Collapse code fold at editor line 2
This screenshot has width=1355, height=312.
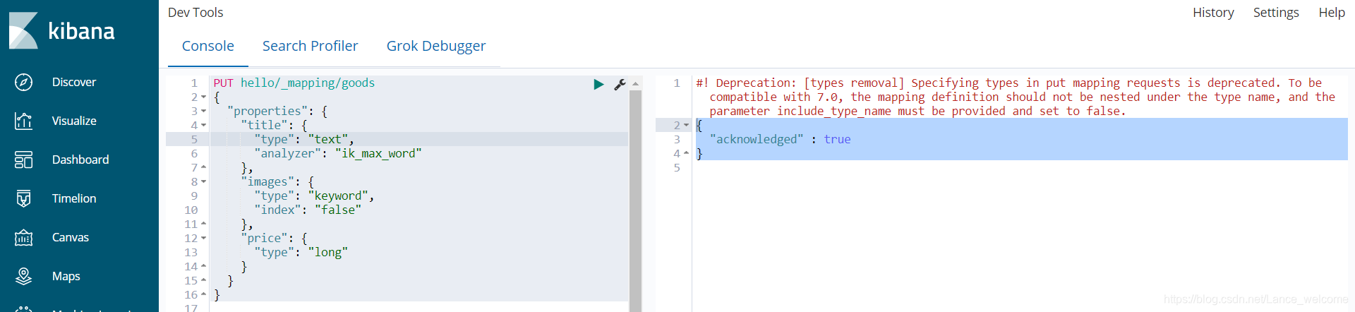click(x=204, y=97)
